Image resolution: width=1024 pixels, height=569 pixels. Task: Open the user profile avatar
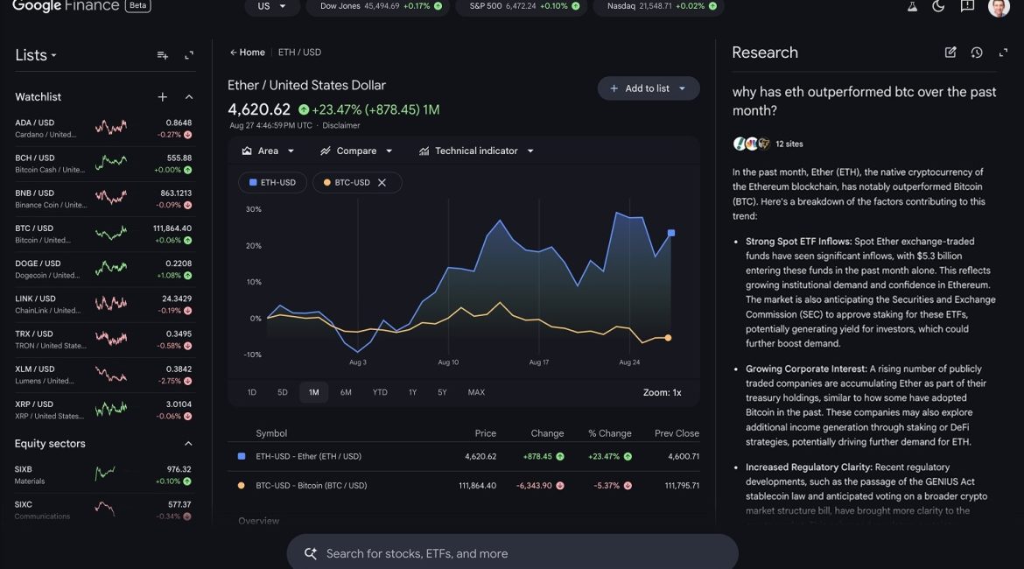tap(999, 8)
